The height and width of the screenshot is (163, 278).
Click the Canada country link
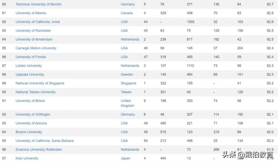(127, 13)
